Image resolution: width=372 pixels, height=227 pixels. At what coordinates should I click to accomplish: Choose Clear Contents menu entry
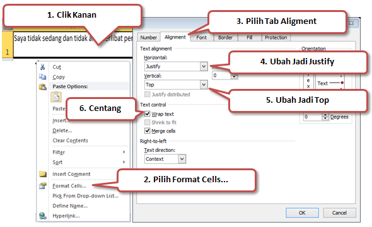click(70, 141)
